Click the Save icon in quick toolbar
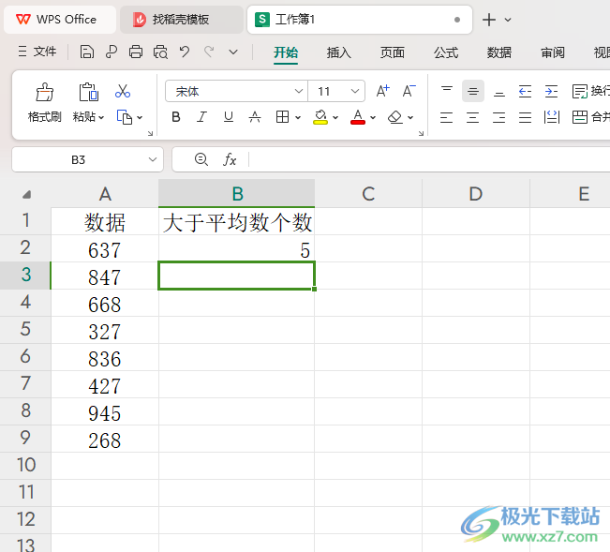The image size is (610, 552). [x=87, y=52]
